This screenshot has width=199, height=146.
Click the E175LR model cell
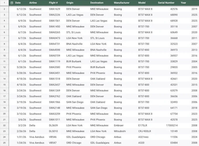pyautogui.click(x=143, y=125)
